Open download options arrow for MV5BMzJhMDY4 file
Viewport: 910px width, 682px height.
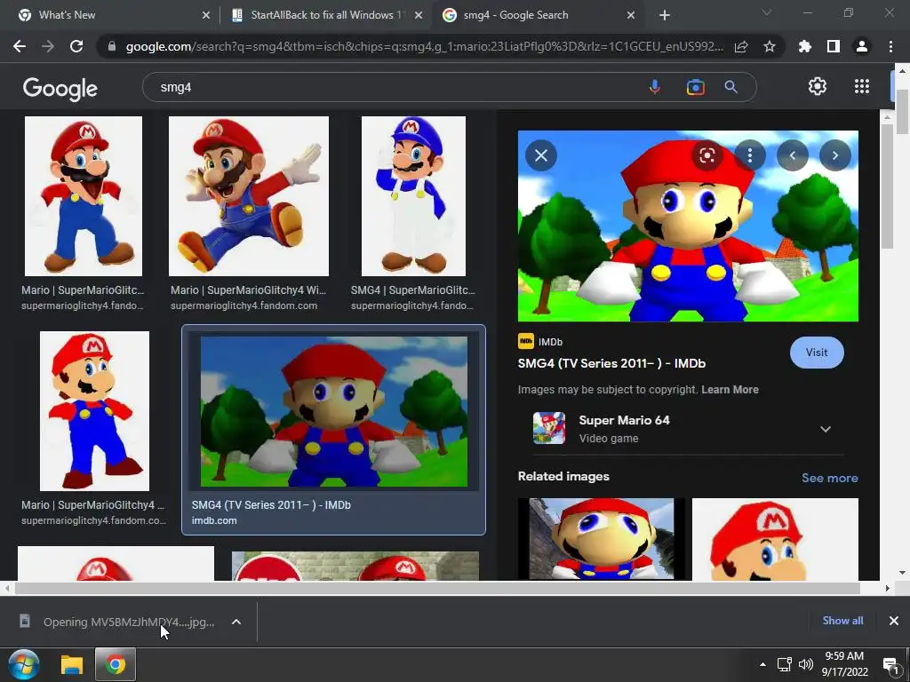236,622
